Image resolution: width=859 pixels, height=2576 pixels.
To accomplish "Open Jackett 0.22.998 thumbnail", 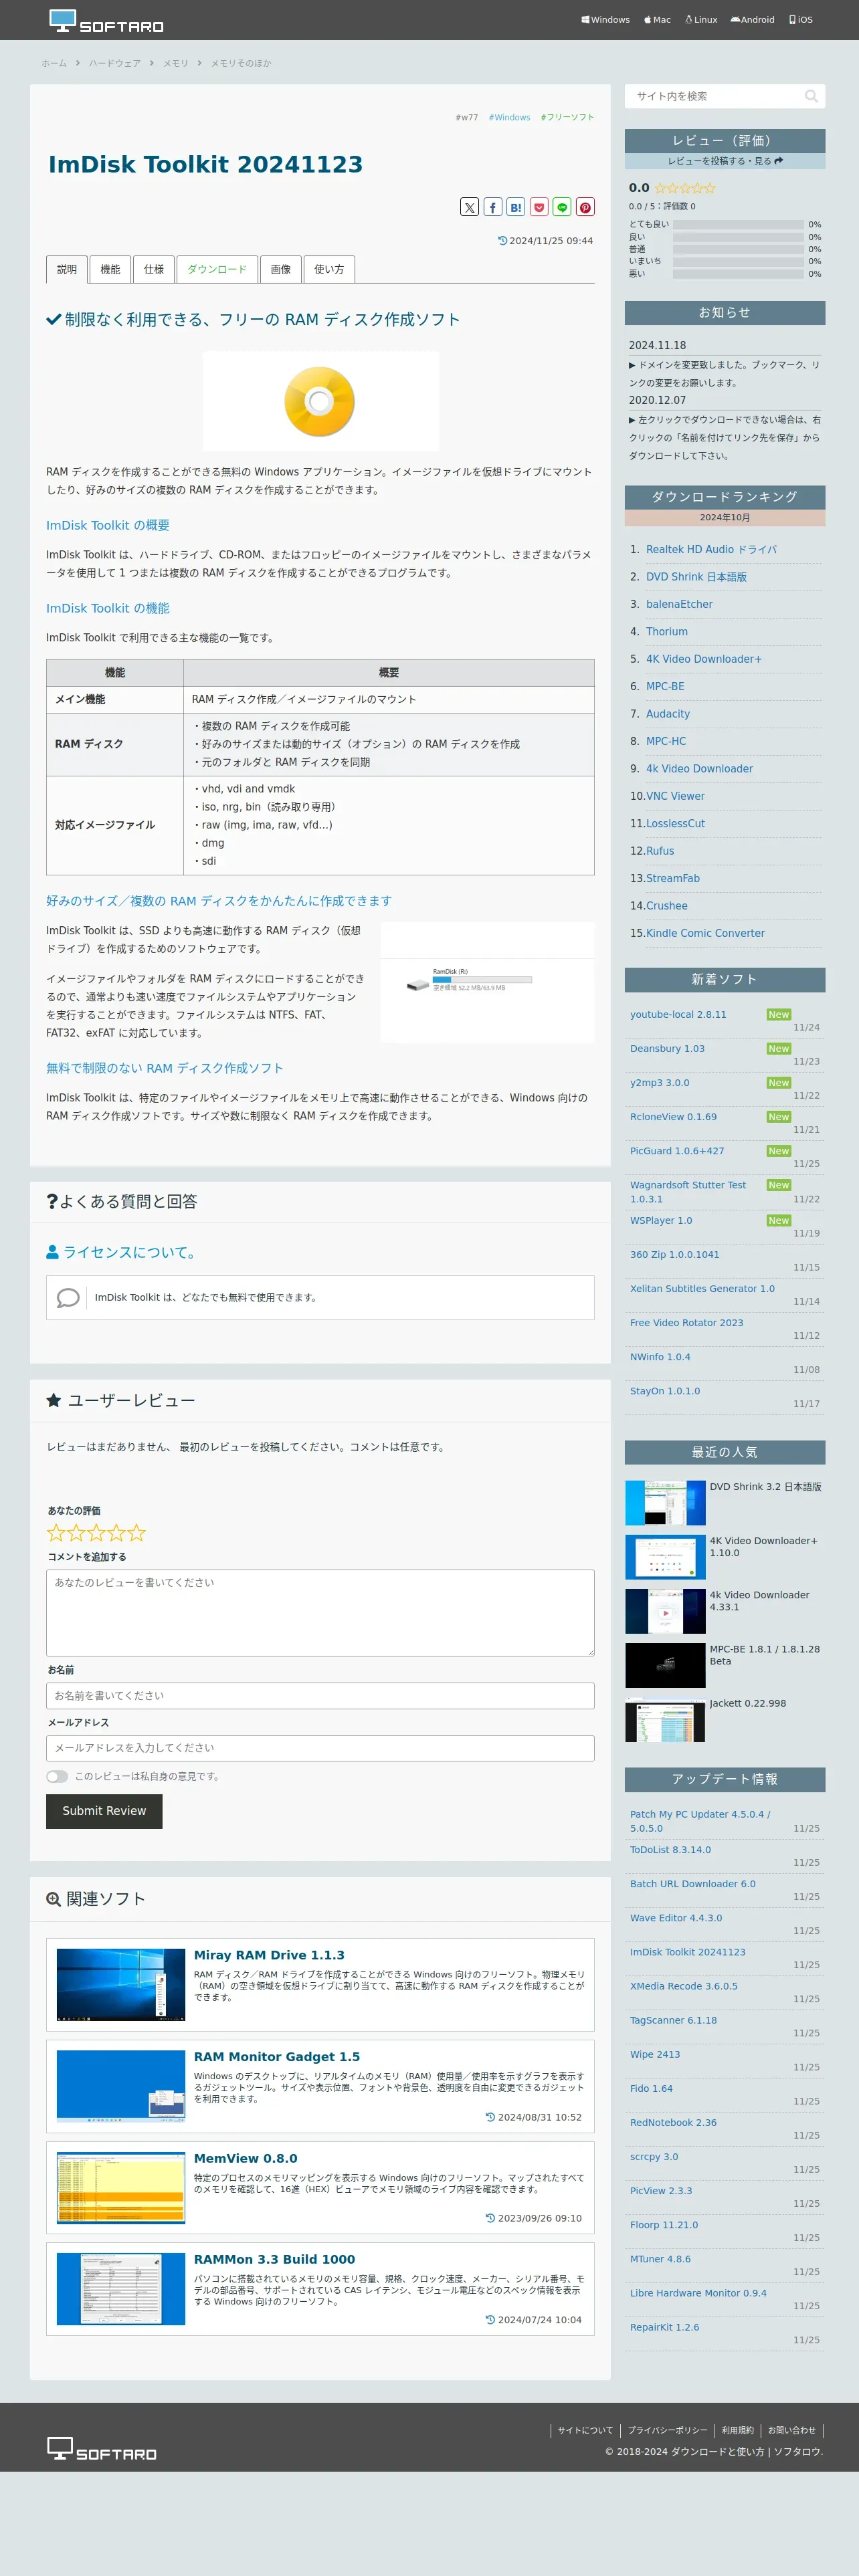I will coord(665,1720).
